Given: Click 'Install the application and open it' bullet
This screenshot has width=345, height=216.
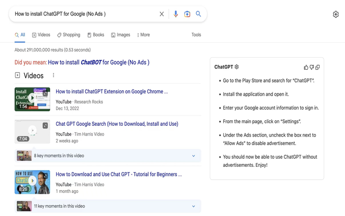Looking at the screenshot, I should point(256,94).
